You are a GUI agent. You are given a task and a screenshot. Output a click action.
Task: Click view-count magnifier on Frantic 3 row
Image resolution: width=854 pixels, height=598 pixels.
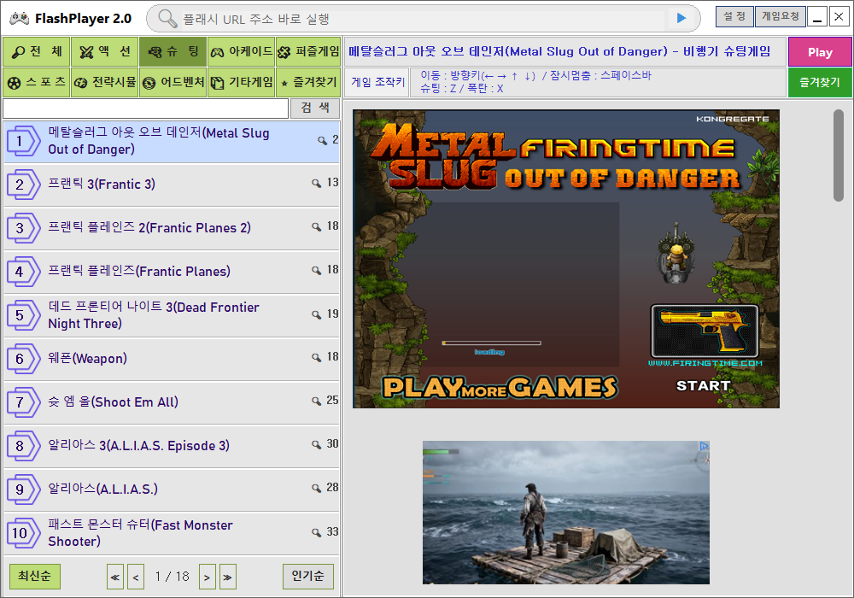click(x=316, y=184)
